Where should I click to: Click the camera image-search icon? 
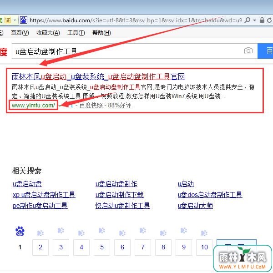[x=248, y=51]
